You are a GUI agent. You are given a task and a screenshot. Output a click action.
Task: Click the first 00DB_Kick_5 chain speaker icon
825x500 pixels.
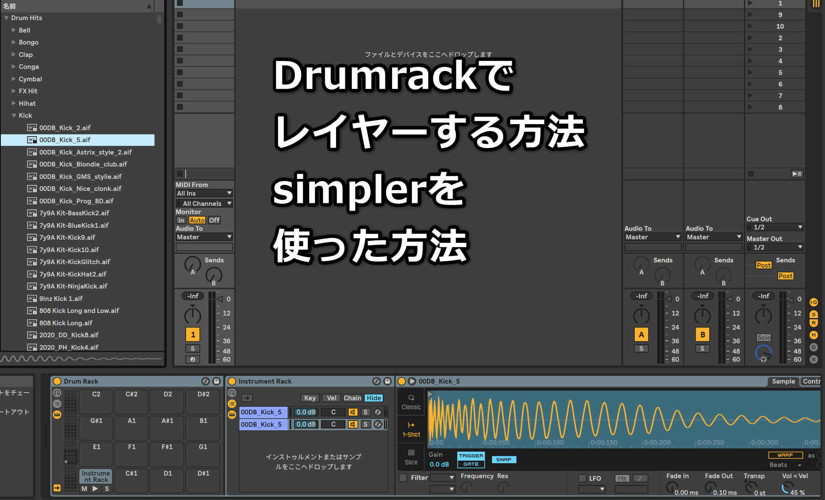coord(352,412)
